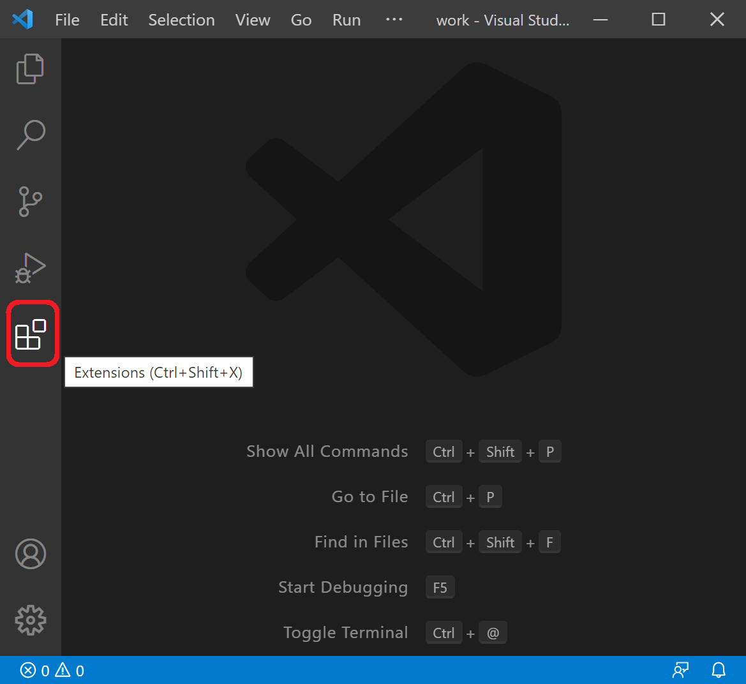Click the 'Toggle Terminal' label

[x=346, y=632]
